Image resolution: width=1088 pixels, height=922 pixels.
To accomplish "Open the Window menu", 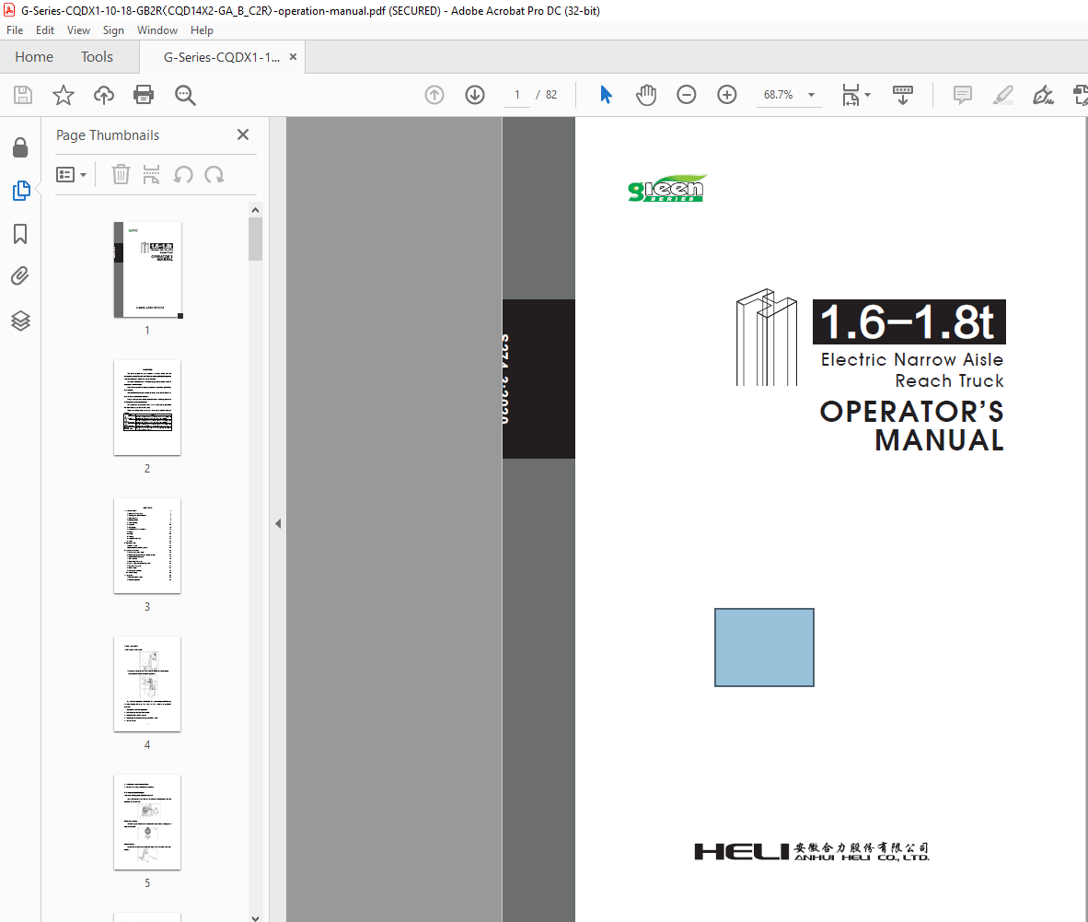I will coord(156,29).
